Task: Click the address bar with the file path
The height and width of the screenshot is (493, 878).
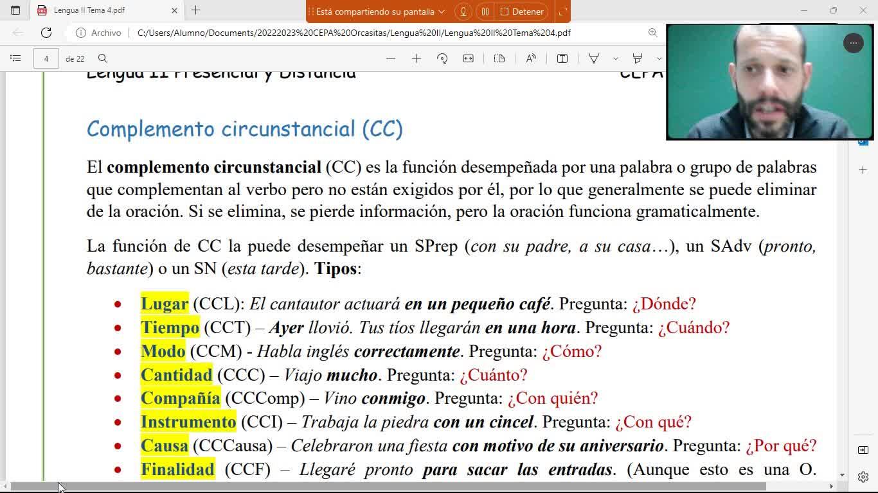Action: (x=354, y=33)
